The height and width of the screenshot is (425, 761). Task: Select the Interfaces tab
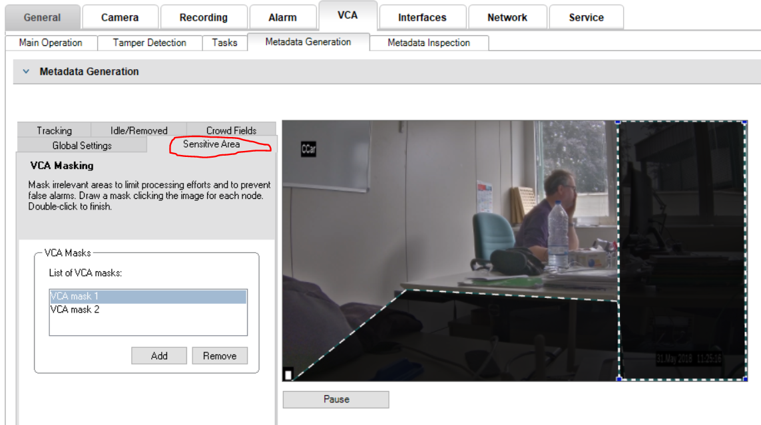click(x=422, y=17)
